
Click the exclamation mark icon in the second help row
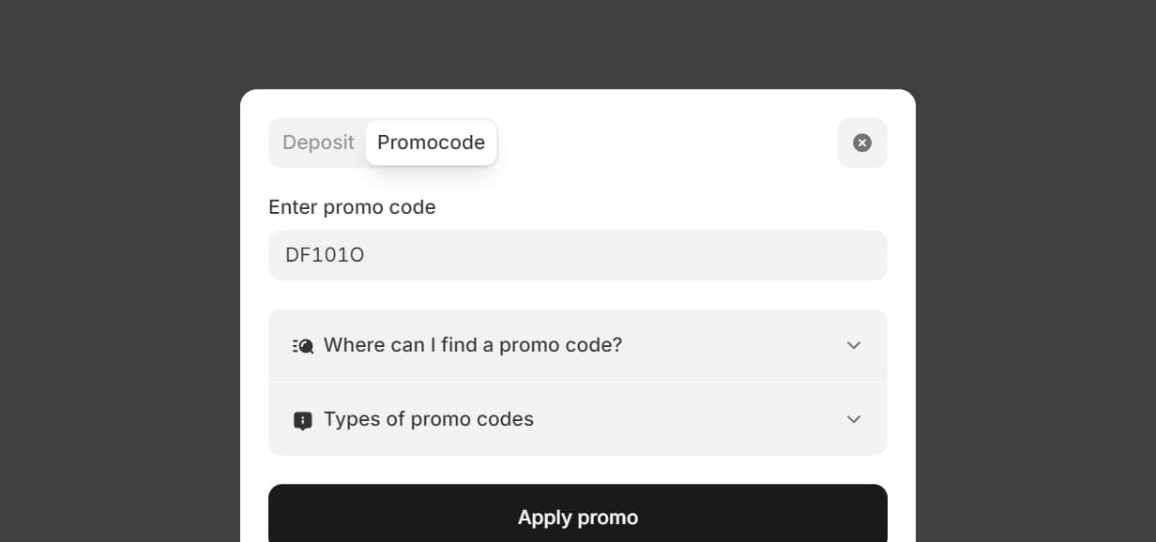click(302, 419)
